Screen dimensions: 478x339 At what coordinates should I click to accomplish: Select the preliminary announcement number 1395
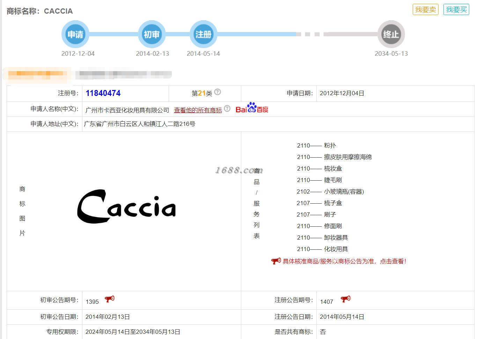pyautogui.click(x=92, y=302)
